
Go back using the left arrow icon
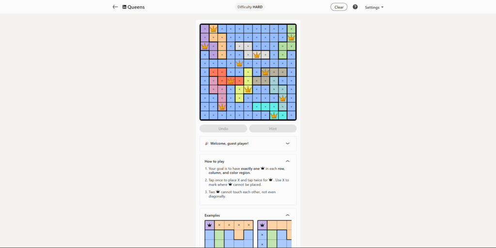(115, 7)
